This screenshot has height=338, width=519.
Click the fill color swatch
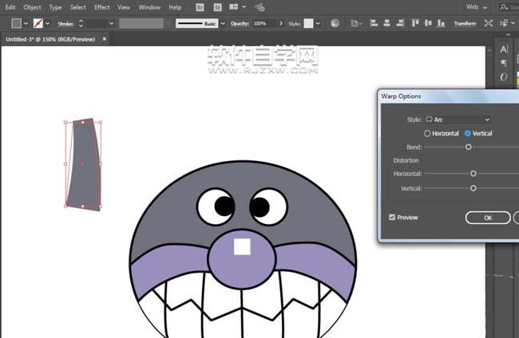click(16, 24)
